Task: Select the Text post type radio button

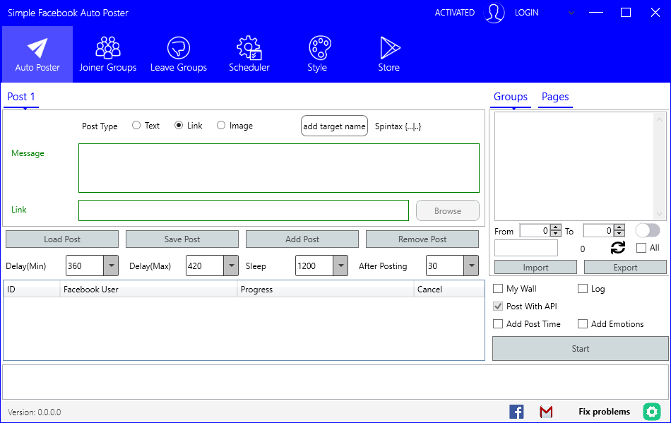Action: click(136, 125)
